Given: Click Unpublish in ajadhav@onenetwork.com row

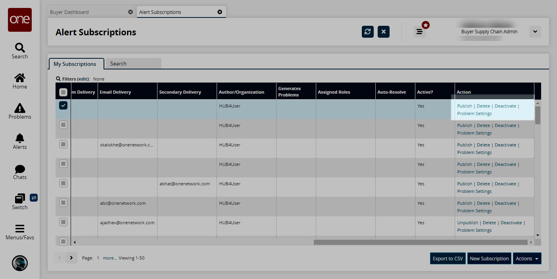Looking at the screenshot, I should (468, 223).
